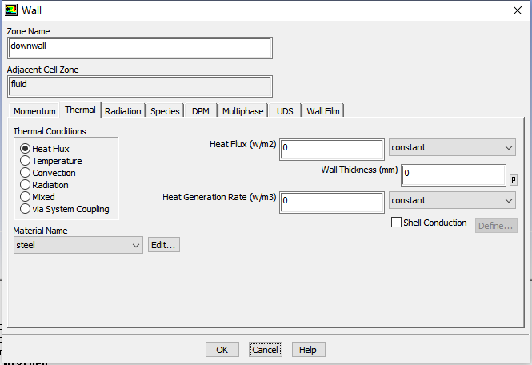Close the Wall dialog window
The image size is (532, 365).
515,10
